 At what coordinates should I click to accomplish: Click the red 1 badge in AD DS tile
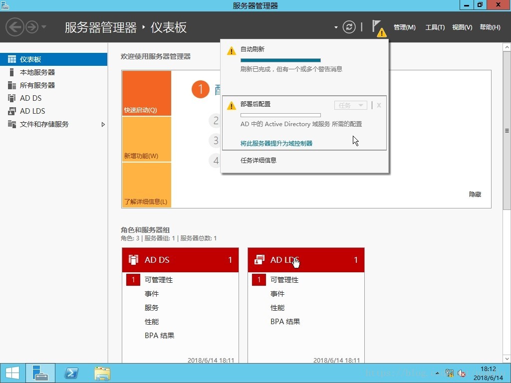click(x=133, y=280)
